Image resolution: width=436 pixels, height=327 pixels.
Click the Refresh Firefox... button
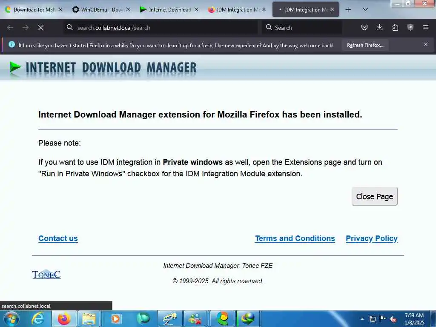365,45
